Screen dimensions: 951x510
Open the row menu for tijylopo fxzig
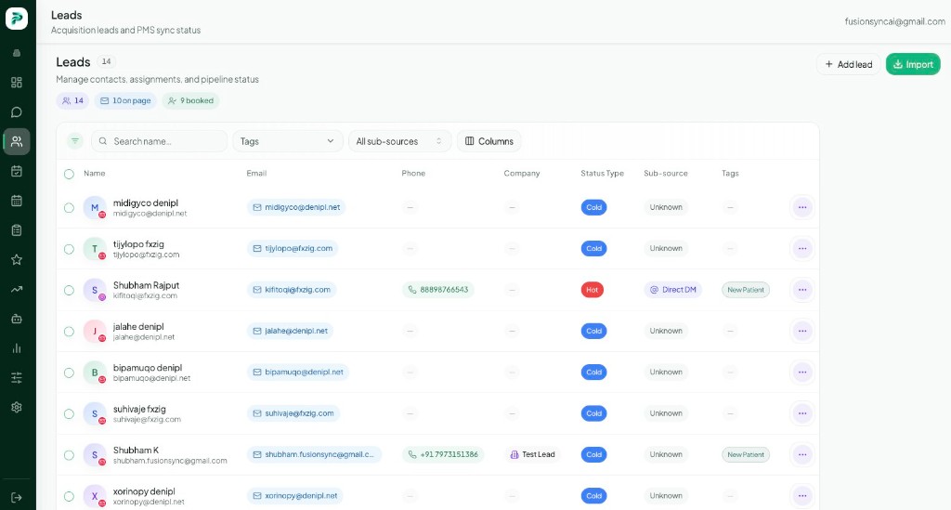coord(802,249)
